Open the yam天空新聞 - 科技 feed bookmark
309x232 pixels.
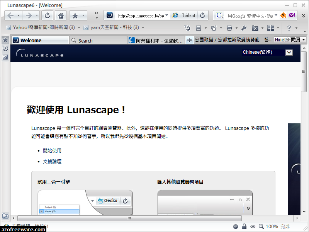[111, 27]
